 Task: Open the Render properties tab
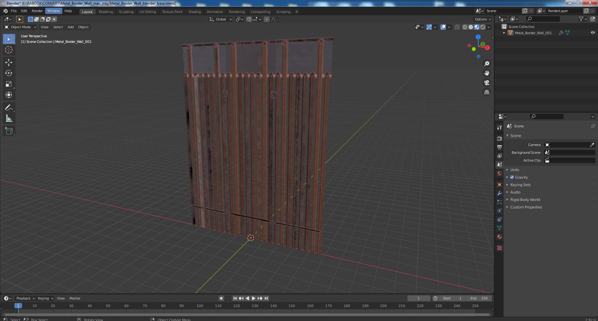(x=500, y=138)
